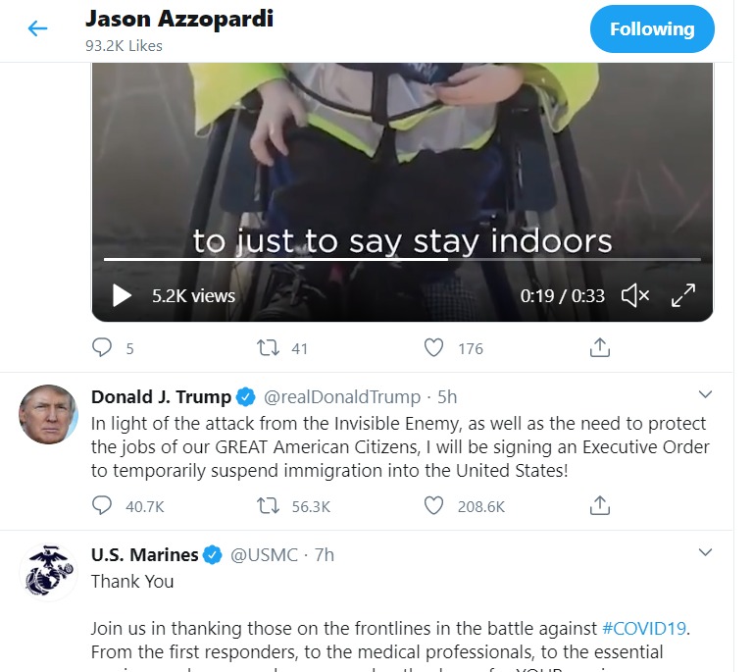Reply to Donald J. Trump's tweet

[x=102, y=505]
